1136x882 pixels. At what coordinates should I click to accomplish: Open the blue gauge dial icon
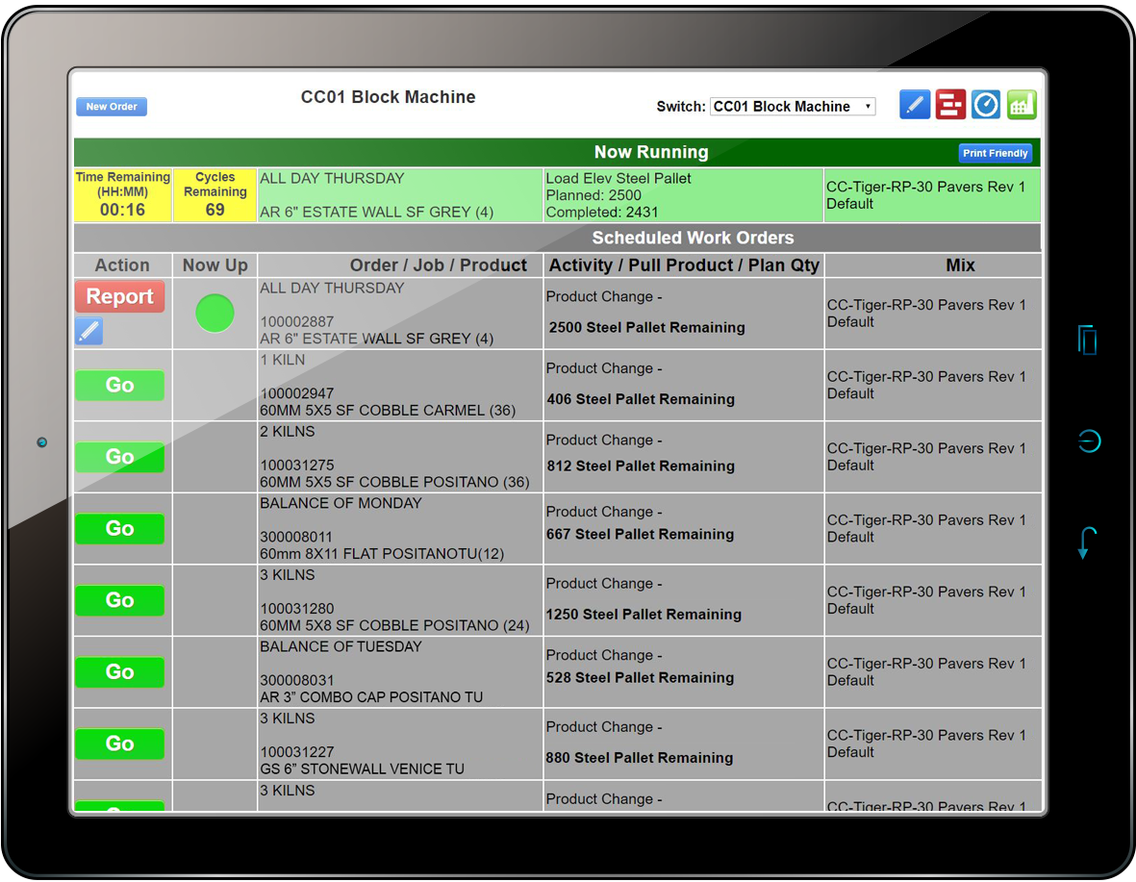pyautogui.click(x=985, y=105)
